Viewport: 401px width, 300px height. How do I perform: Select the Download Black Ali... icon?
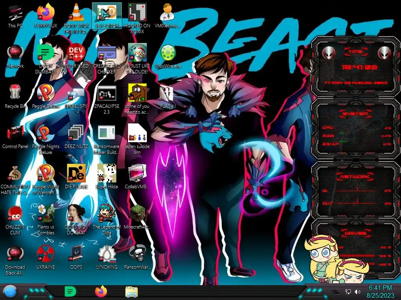pos(15,260)
